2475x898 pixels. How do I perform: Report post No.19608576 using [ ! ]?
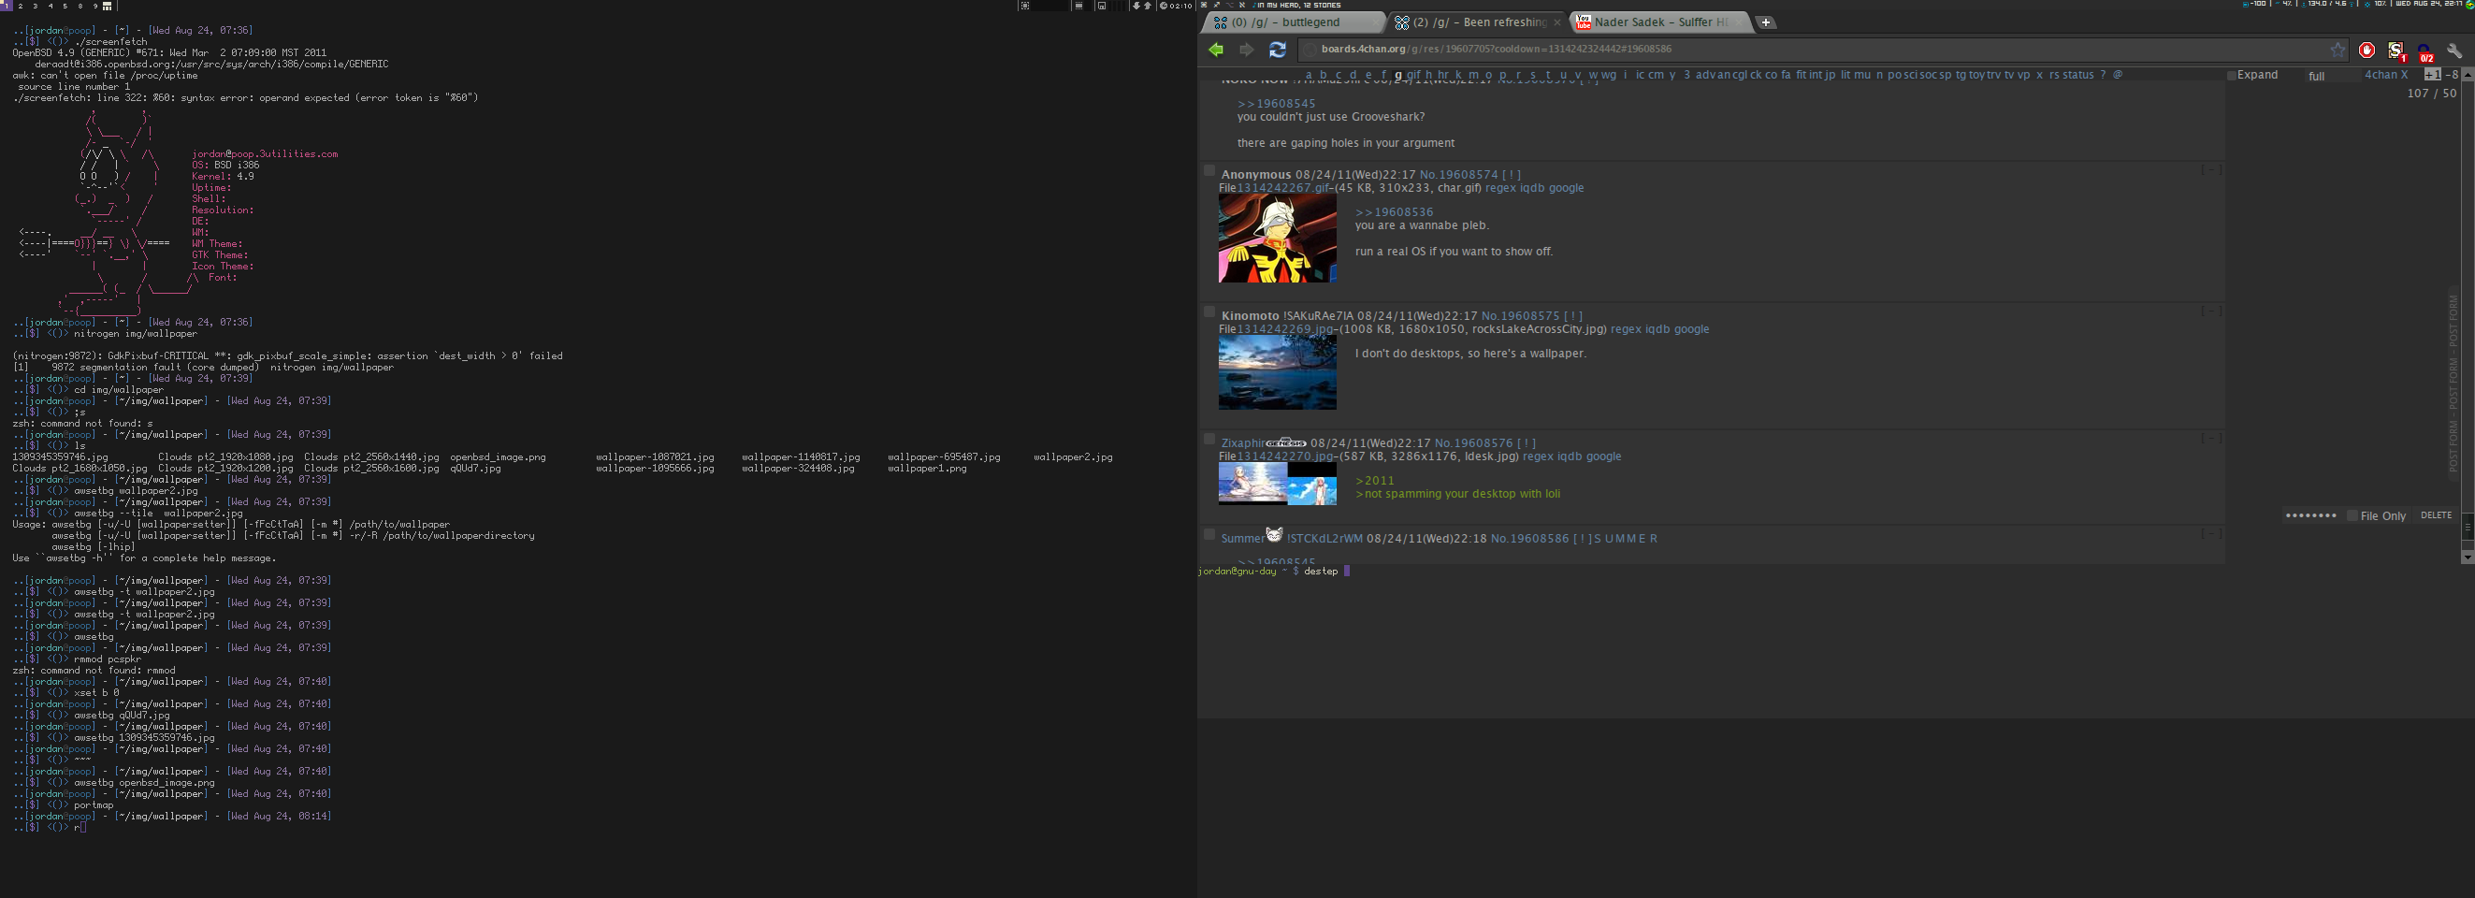(x=1527, y=443)
